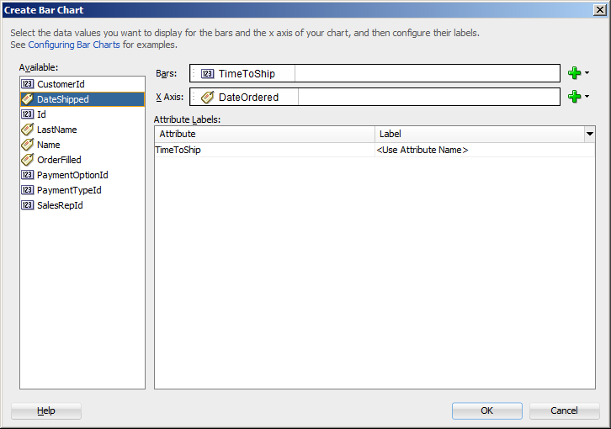
Task: Click the tag icon of DateOrdered axis
Action: (x=207, y=97)
